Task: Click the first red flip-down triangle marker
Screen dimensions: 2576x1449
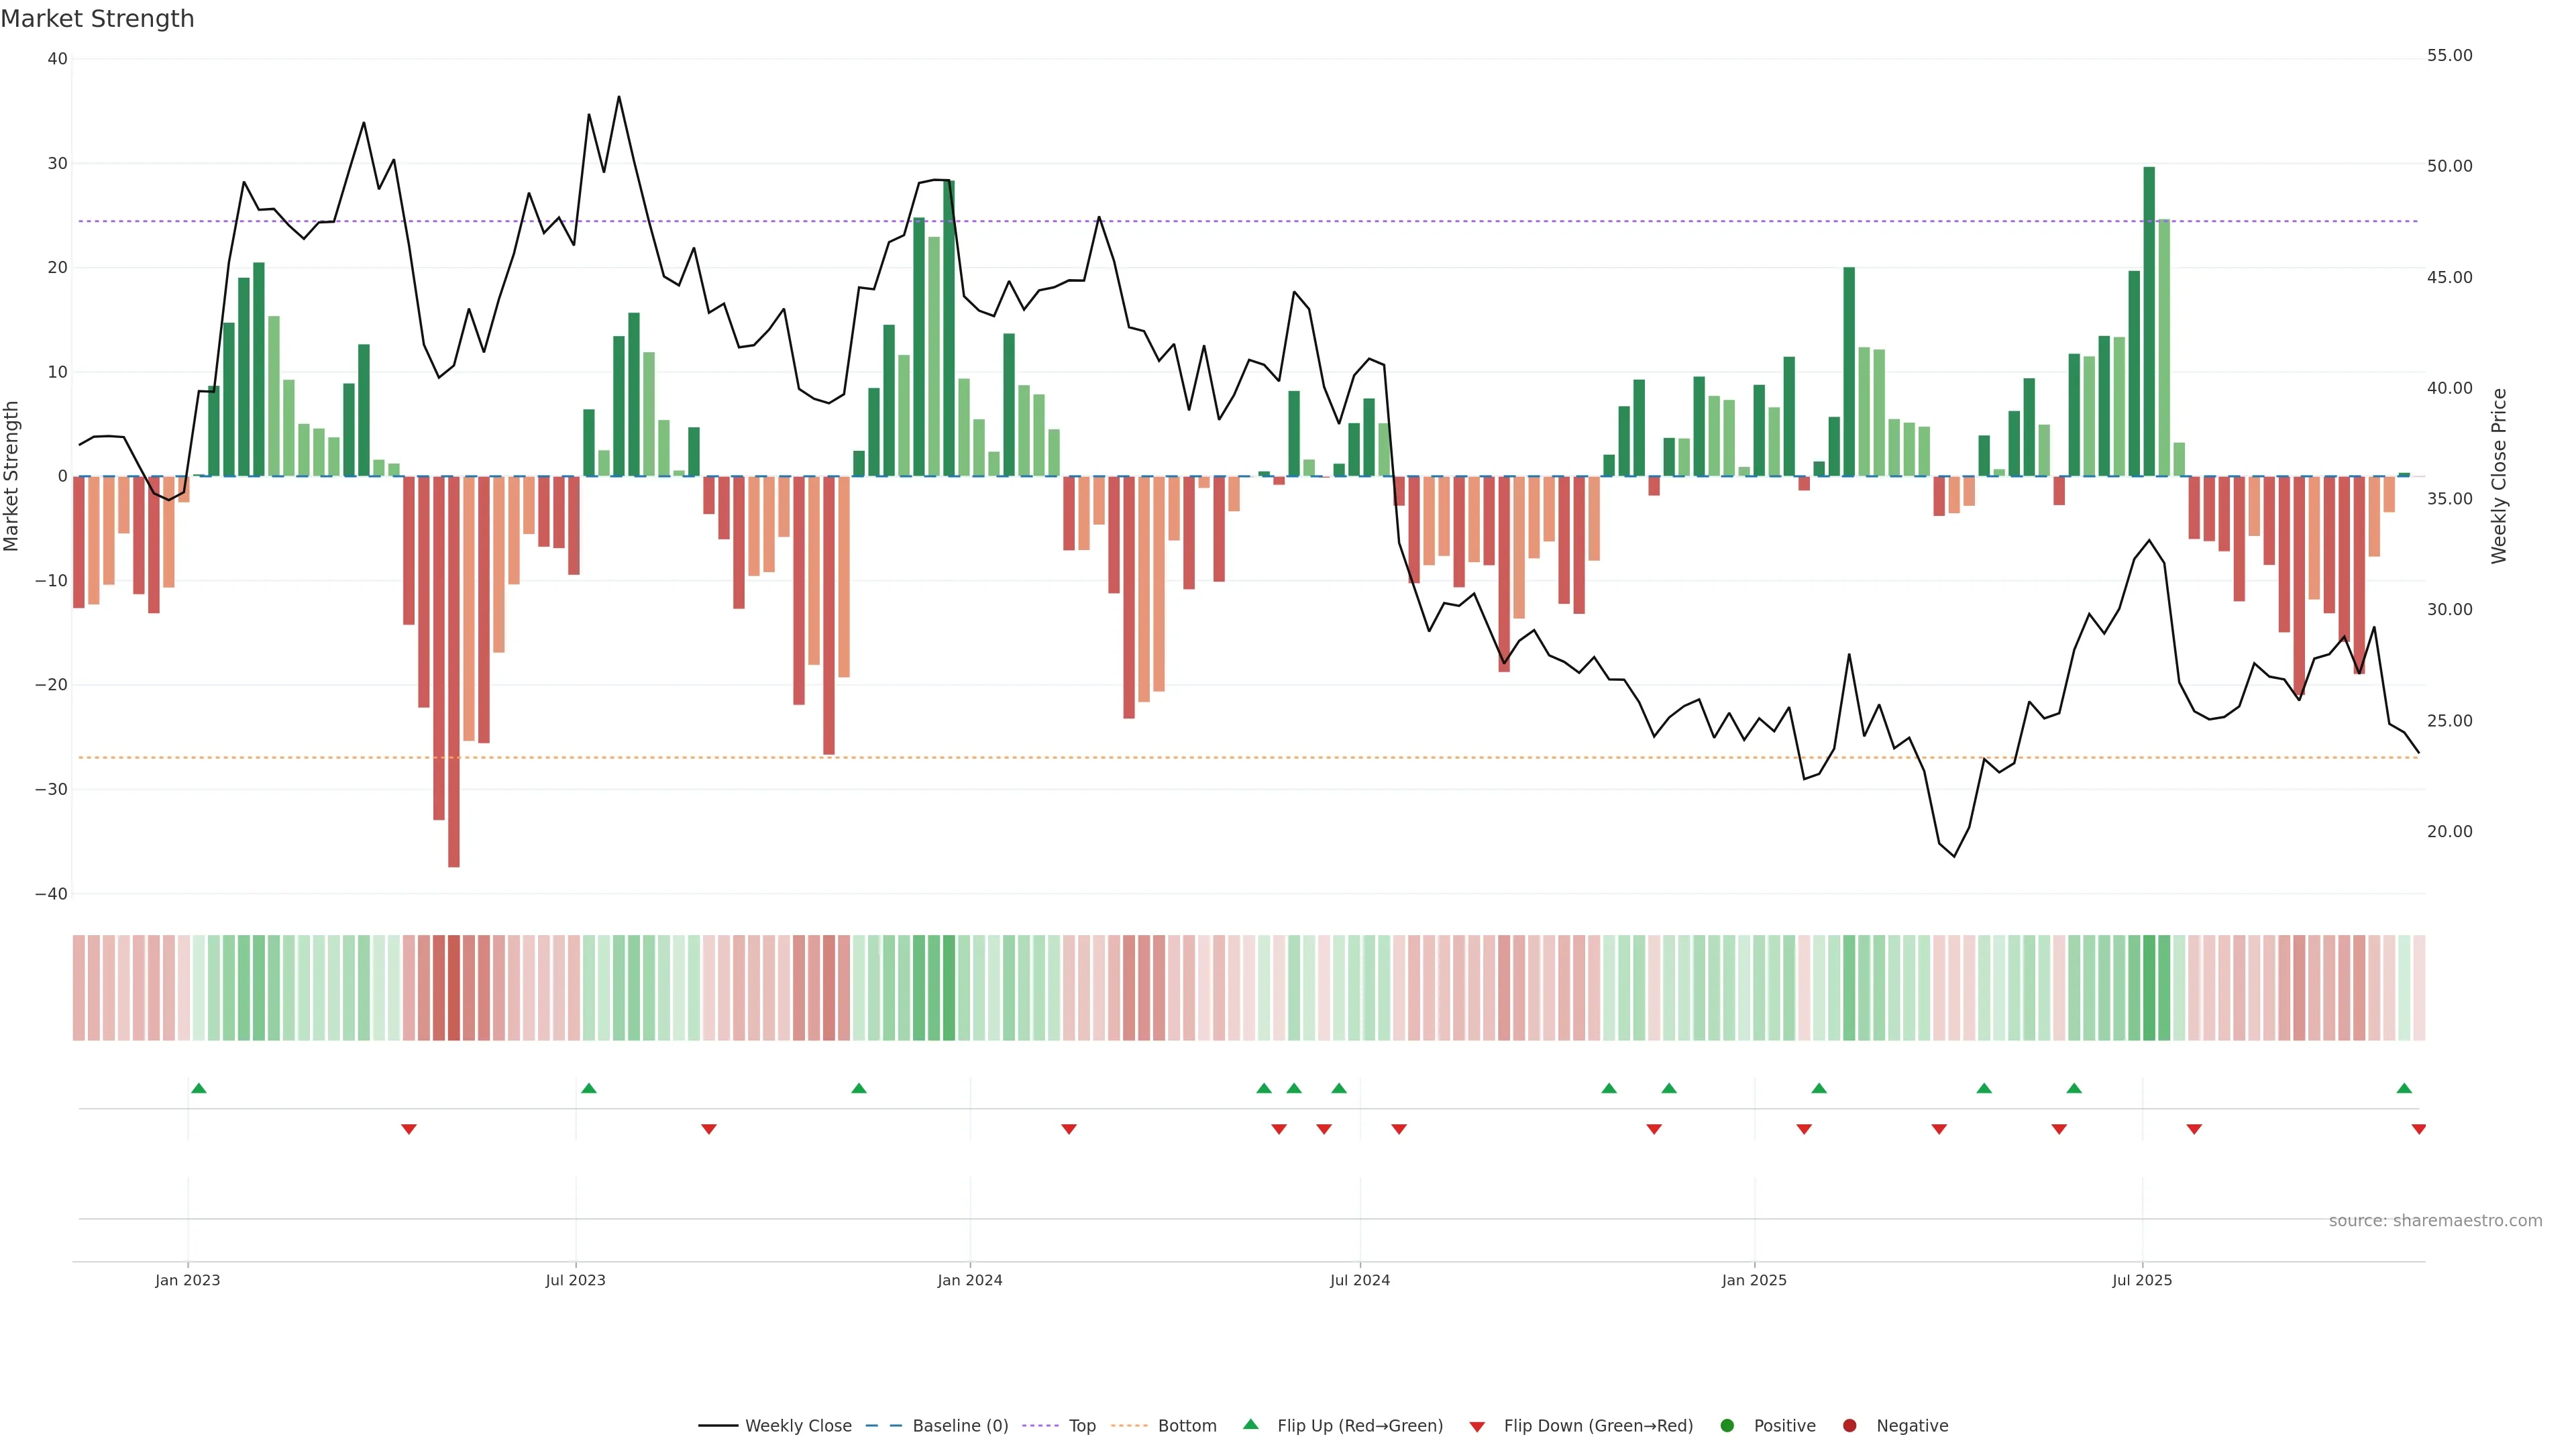Action: tap(408, 1129)
